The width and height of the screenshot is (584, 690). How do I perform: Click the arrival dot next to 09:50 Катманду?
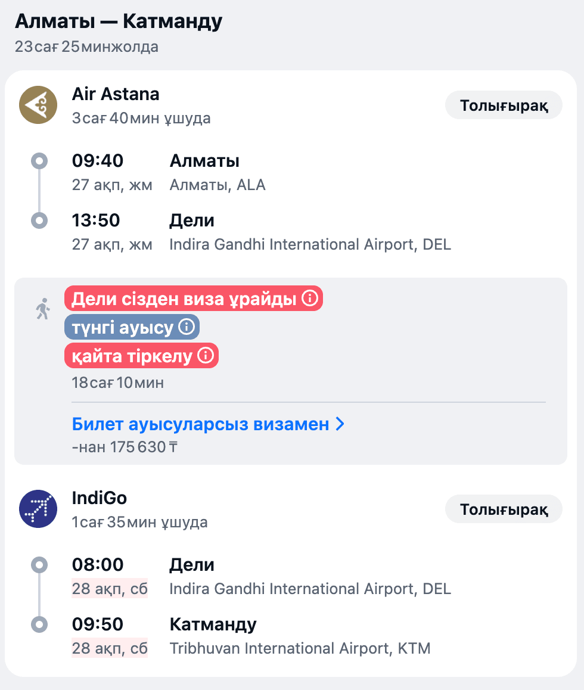coord(39,625)
